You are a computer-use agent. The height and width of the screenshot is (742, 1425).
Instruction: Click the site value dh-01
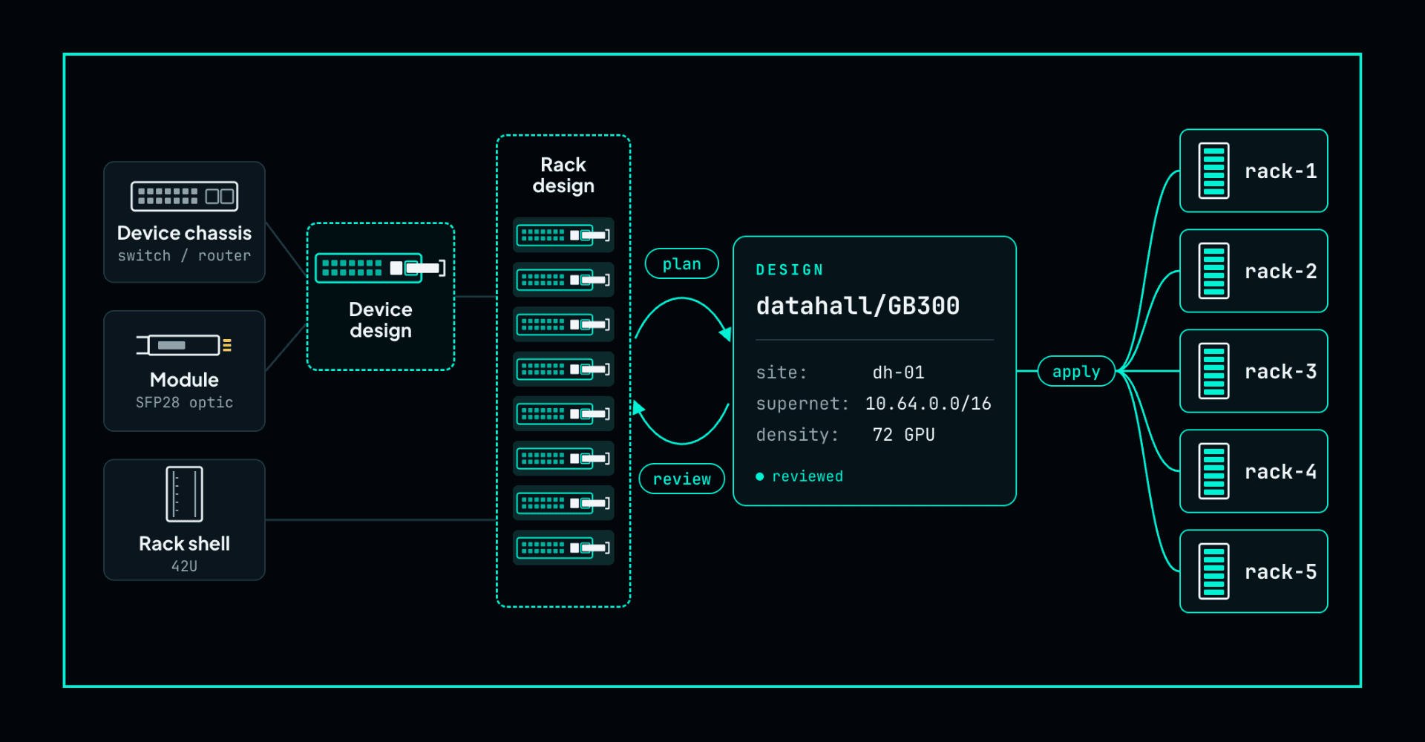pos(898,372)
